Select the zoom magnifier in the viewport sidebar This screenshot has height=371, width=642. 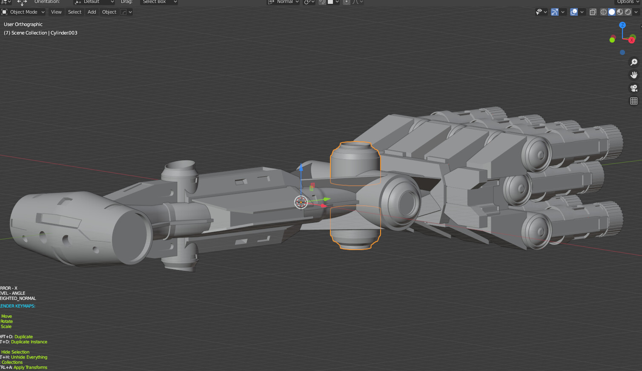[x=634, y=62]
